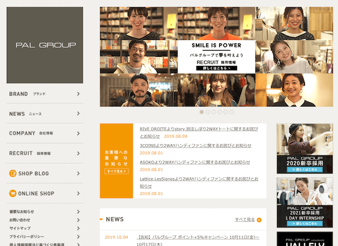Click the orange ONLINE SHOP cart icon
This screenshot has width=338, height=246.
[13, 193]
